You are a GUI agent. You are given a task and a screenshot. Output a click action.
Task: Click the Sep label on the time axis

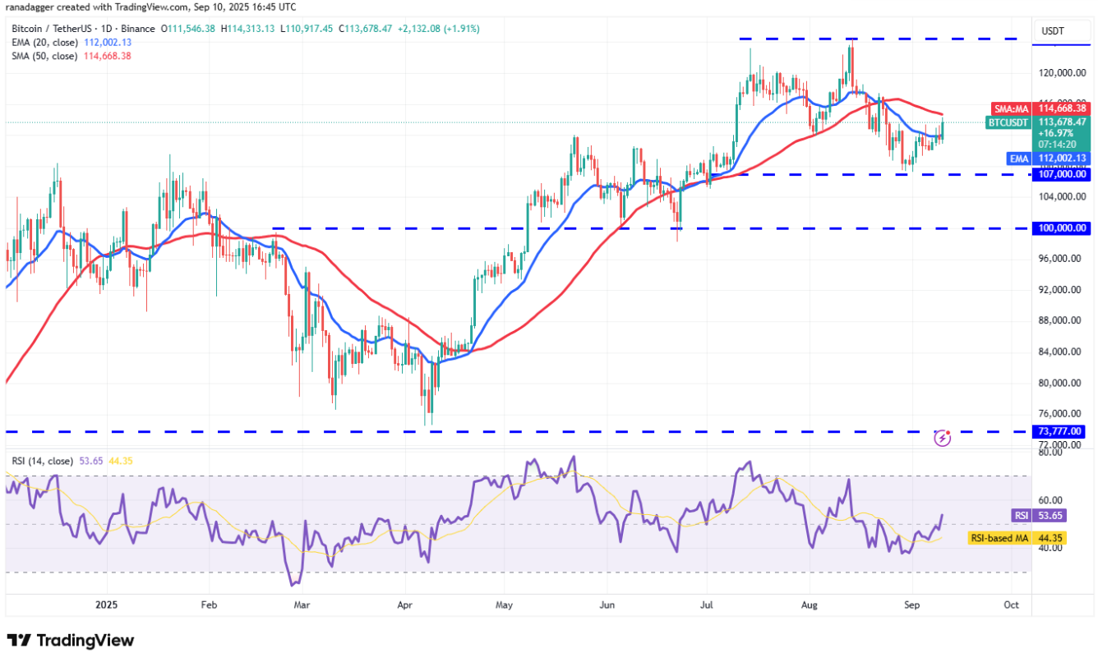(x=910, y=604)
